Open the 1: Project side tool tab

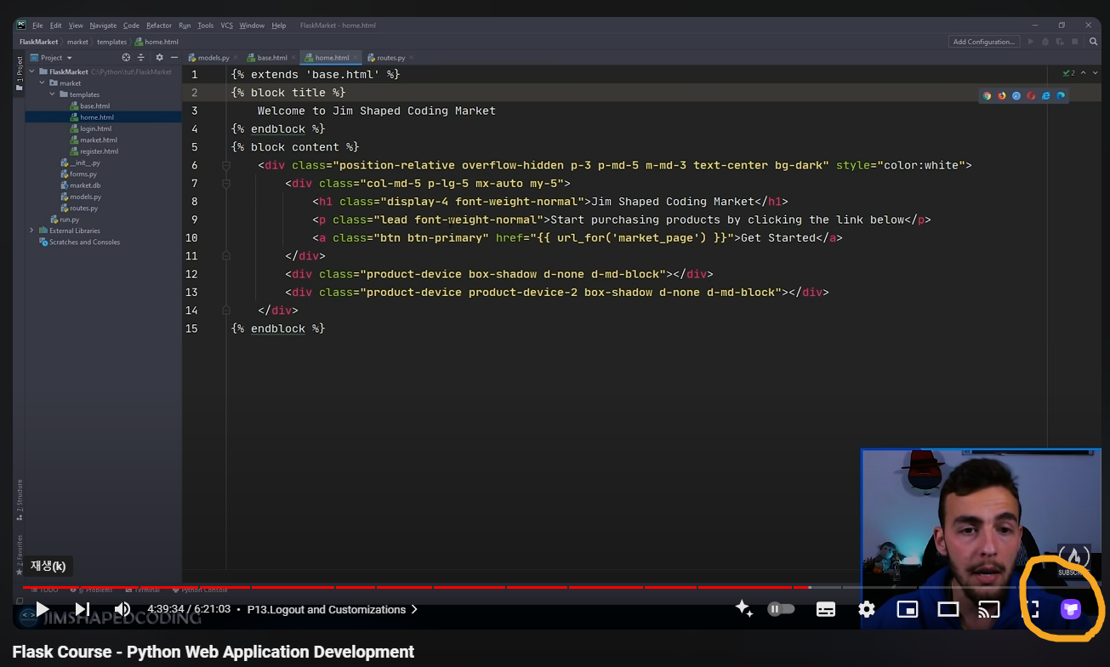click(x=20, y=73)
